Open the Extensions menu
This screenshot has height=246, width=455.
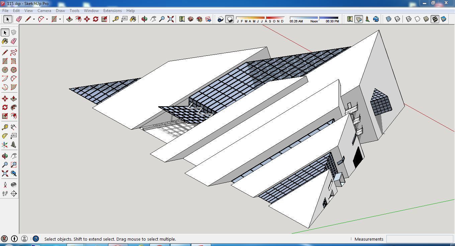coord(112,11)
